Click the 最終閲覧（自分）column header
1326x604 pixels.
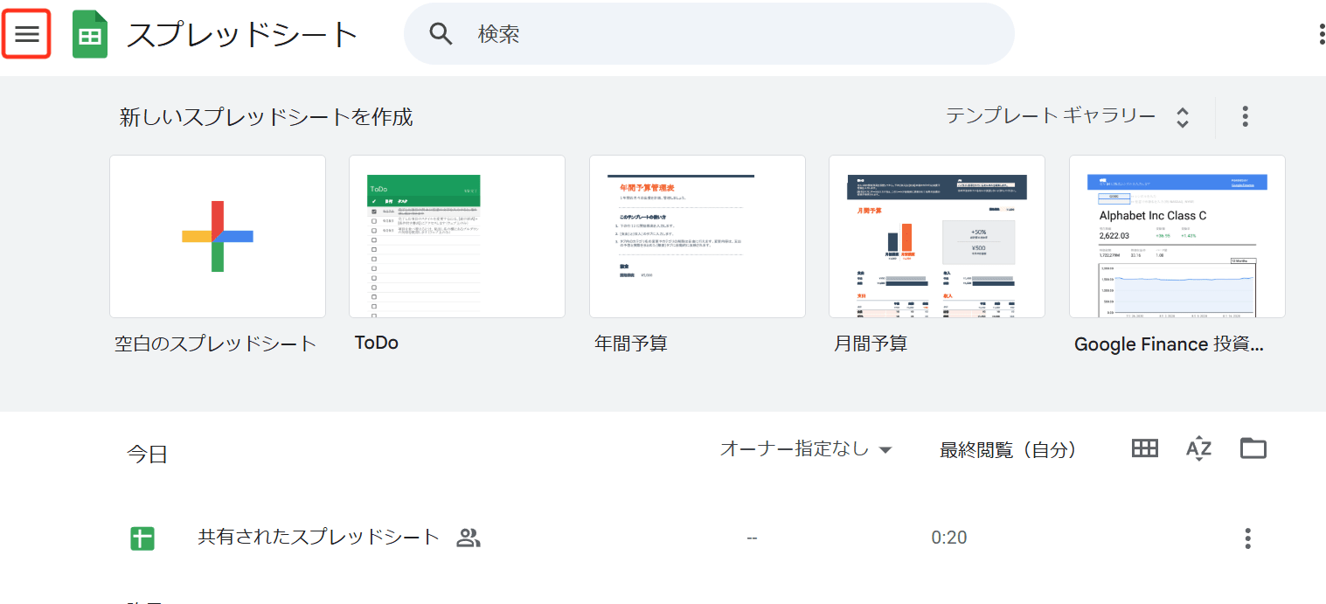tap(1007, 450)
